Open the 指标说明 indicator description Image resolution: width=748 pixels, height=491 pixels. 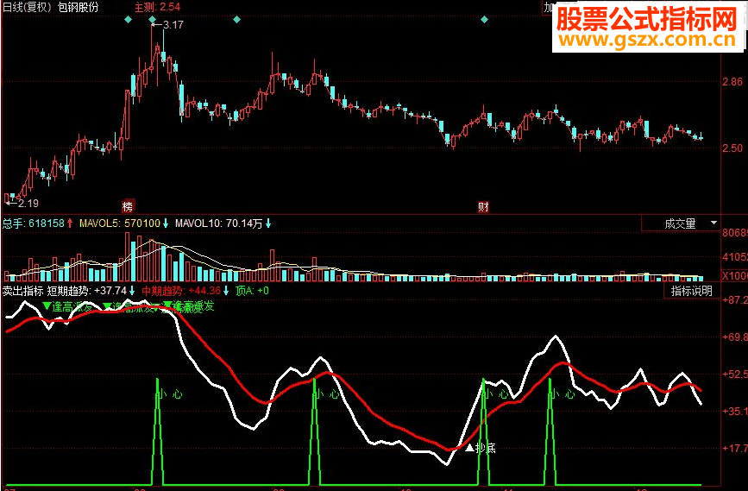[691, 291]
